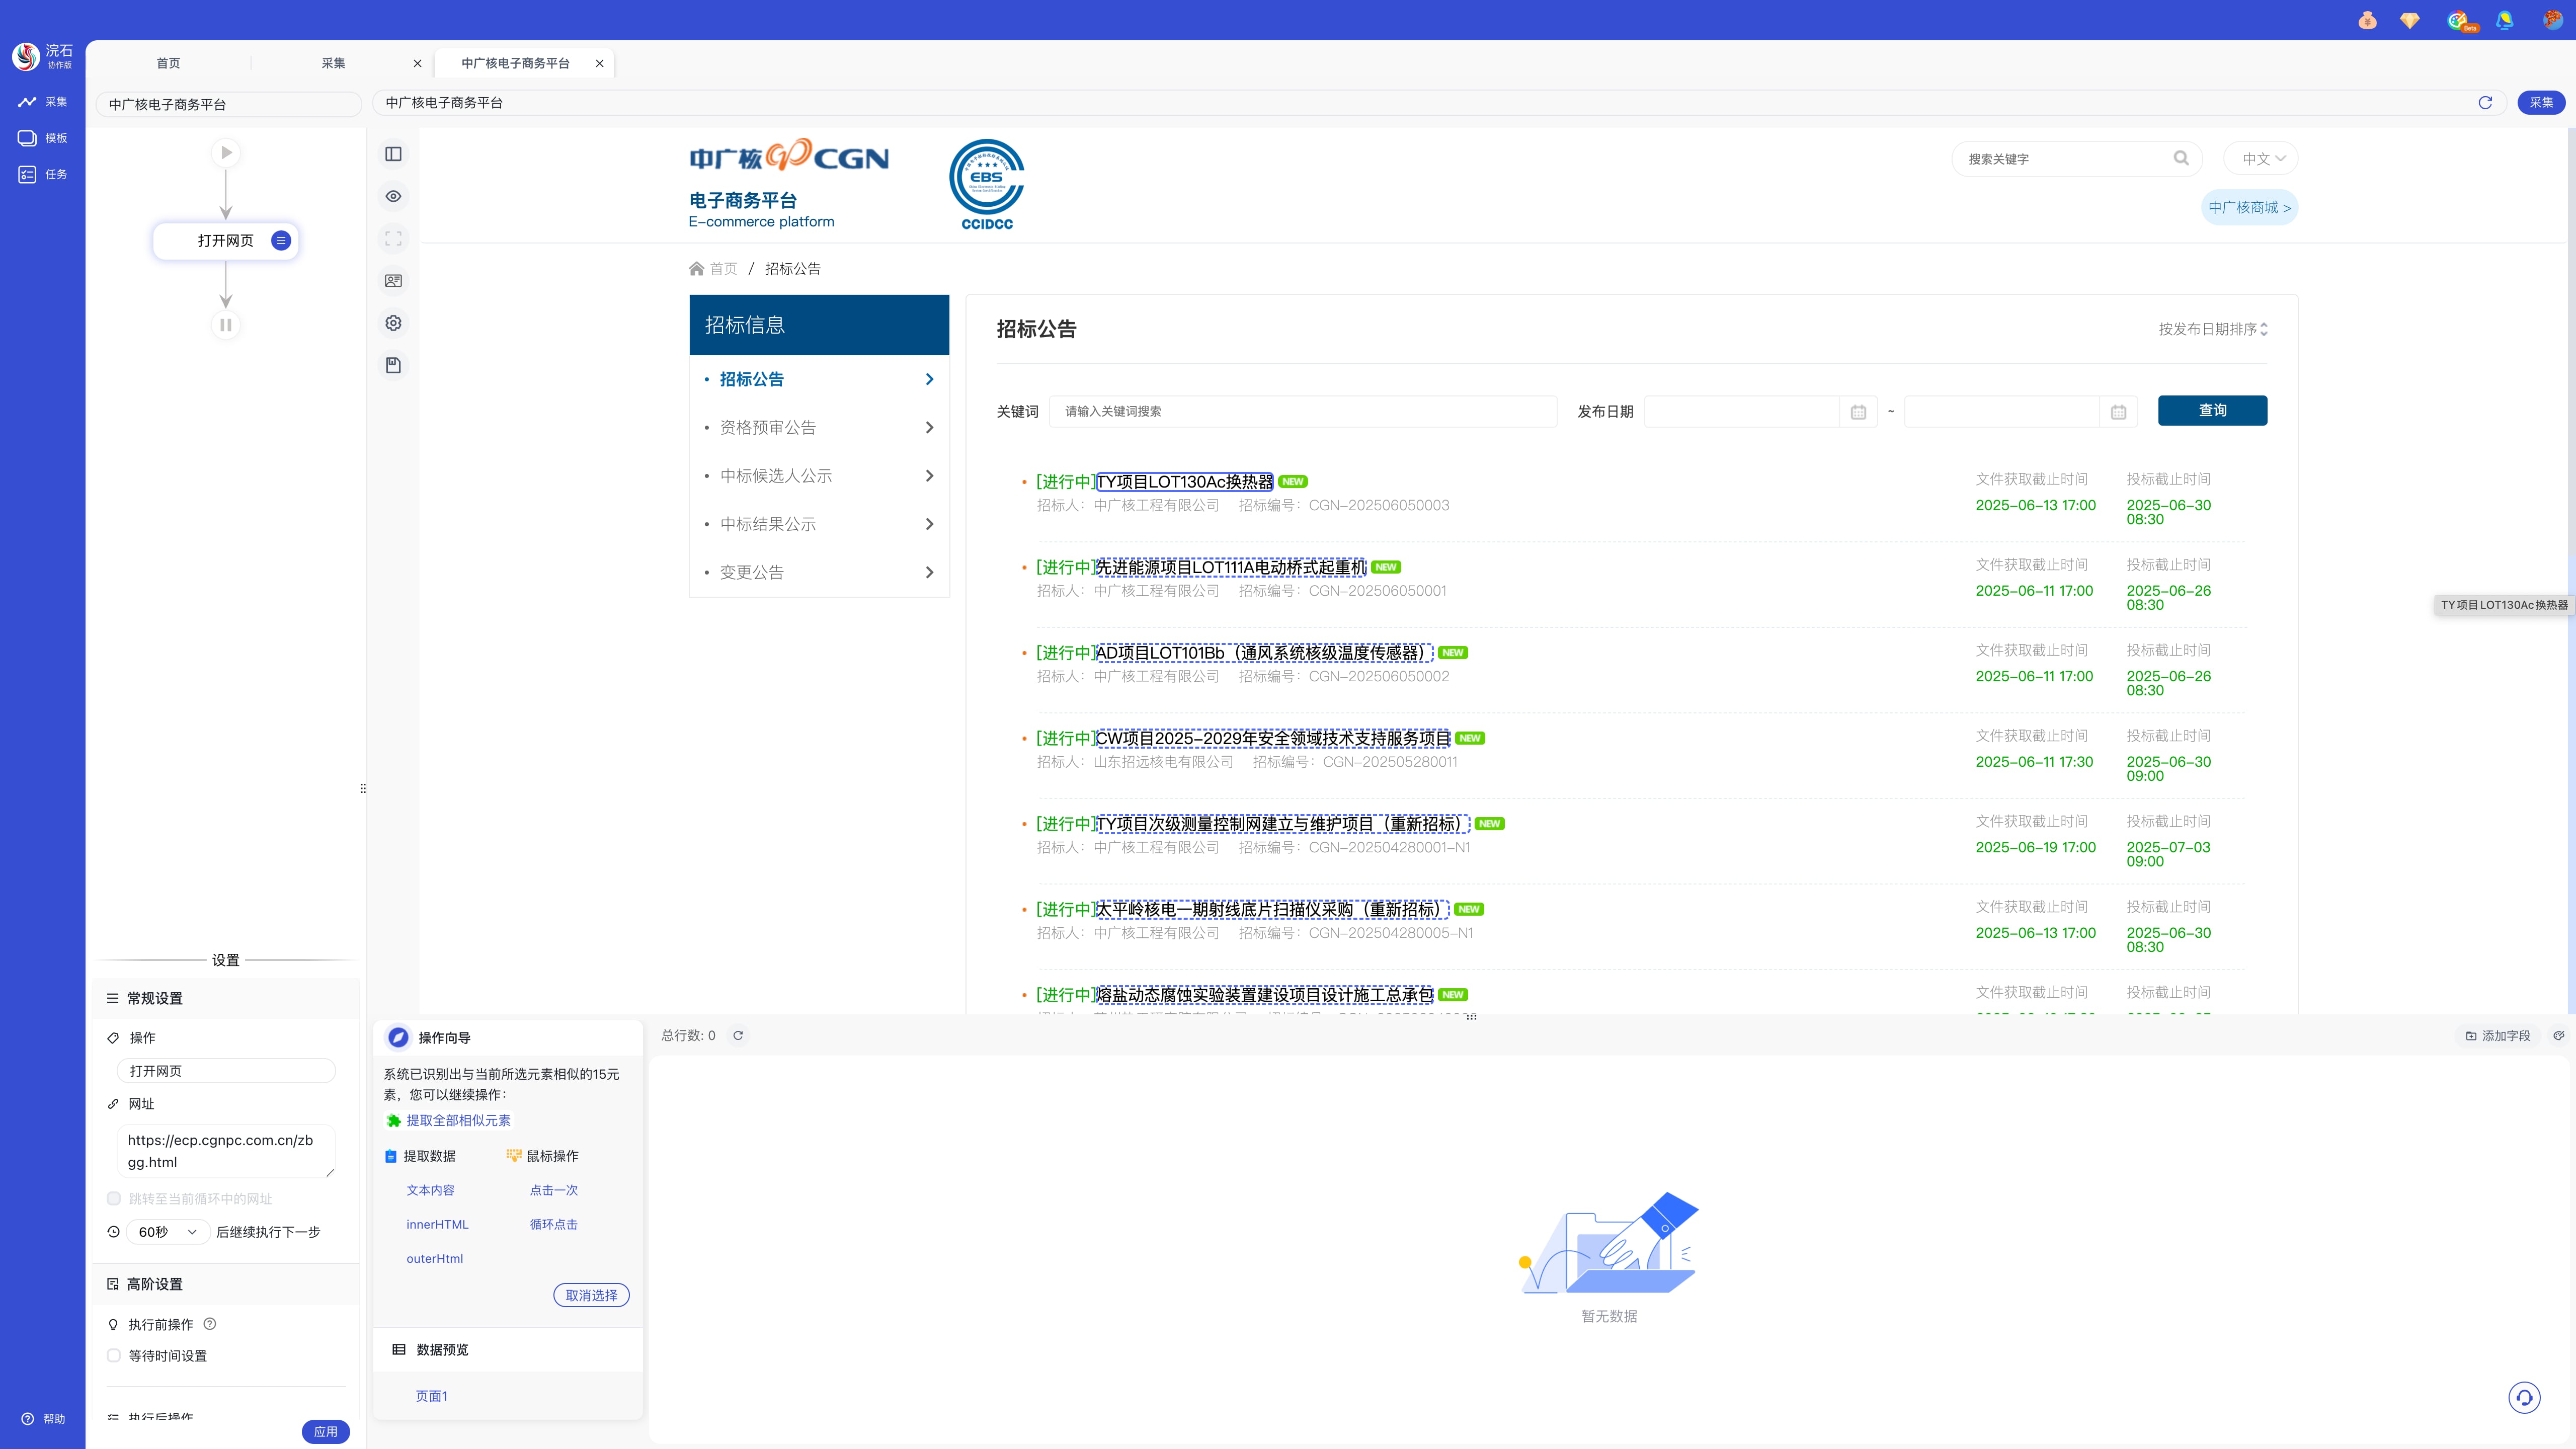
Task: Click the 添加字段 button
Action: 2497,1036
